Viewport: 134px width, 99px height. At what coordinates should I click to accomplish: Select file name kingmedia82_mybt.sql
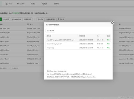[54, 44]
